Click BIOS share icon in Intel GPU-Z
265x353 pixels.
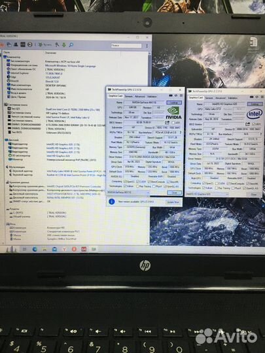pos(247,124)
